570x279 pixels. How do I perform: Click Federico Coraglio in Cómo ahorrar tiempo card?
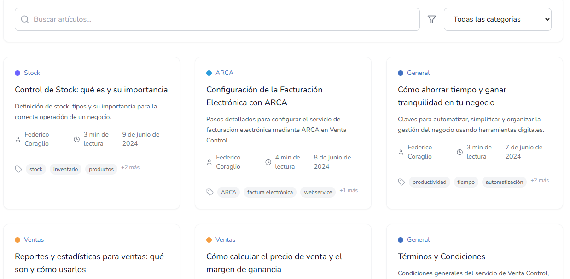tap(420, 152)
